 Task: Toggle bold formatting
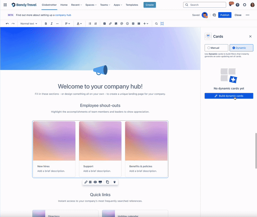(x=46, y=23)
